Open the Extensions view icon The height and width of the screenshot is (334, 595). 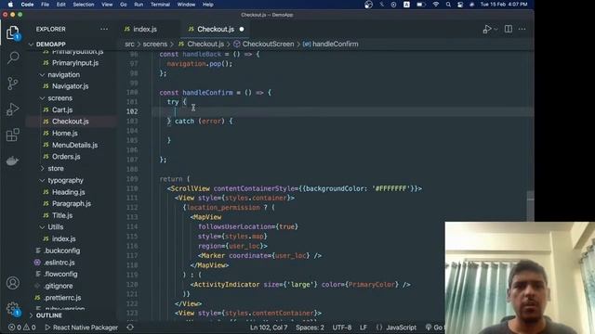point(12,135)
